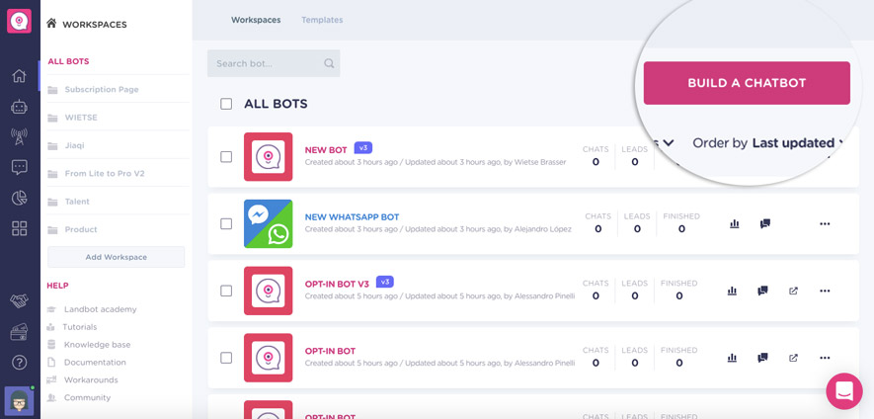Tick the New Bot row checkbox
This screenshot has width=874, height=419.
(226, 157)
